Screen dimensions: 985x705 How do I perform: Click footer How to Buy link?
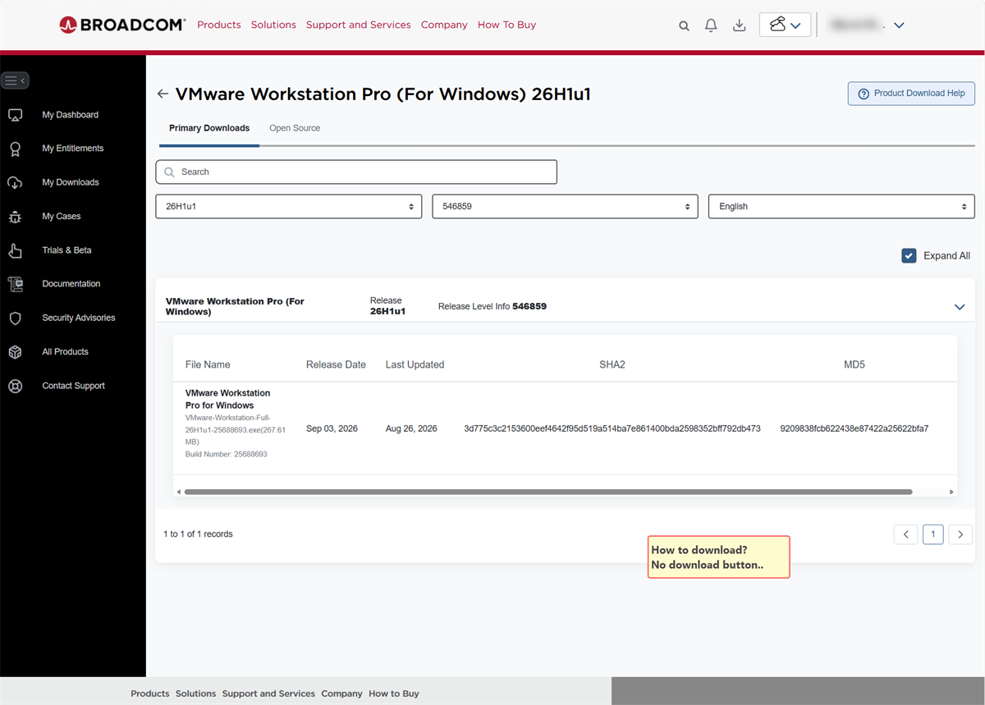tap(394, 694)
